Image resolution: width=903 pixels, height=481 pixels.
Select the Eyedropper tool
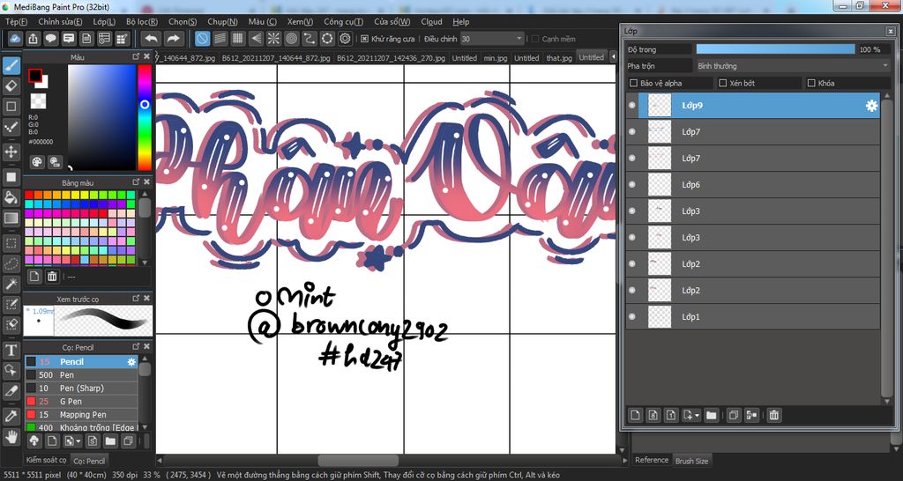click(x=11, y=416)
